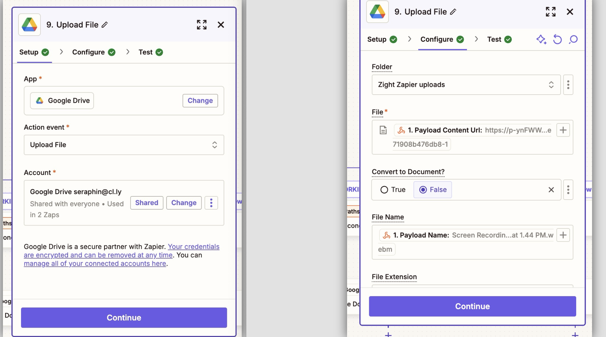
Task: Expand the right Upload File panel to fullscreen
Action: pyautogui.click(x=551, y=12)
